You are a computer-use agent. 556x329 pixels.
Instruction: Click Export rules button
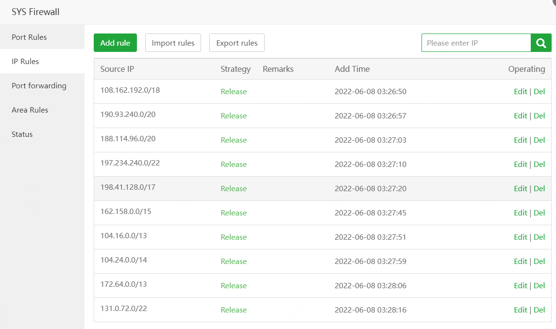click(237, 43)
